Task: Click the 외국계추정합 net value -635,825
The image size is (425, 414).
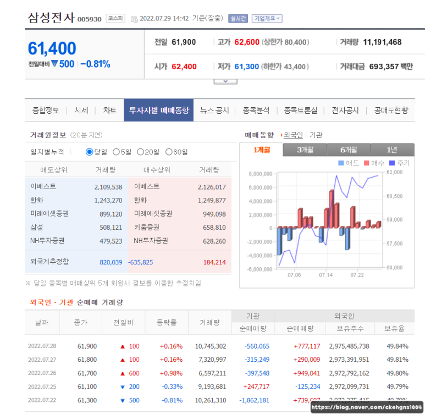Action: point(140,262)
